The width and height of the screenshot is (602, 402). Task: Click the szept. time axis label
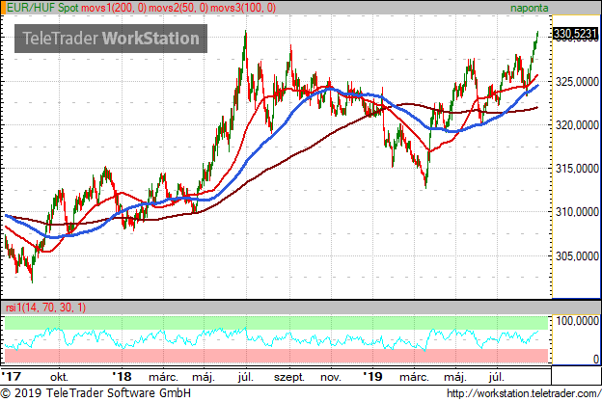coord(289,378)
